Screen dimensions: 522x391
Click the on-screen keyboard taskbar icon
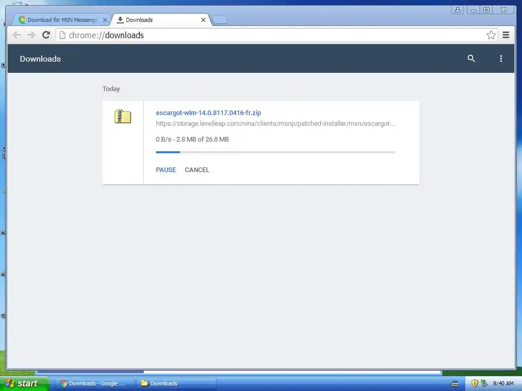454,384
